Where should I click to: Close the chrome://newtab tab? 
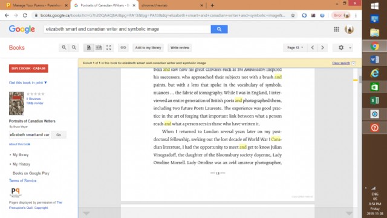pos(201,5)
